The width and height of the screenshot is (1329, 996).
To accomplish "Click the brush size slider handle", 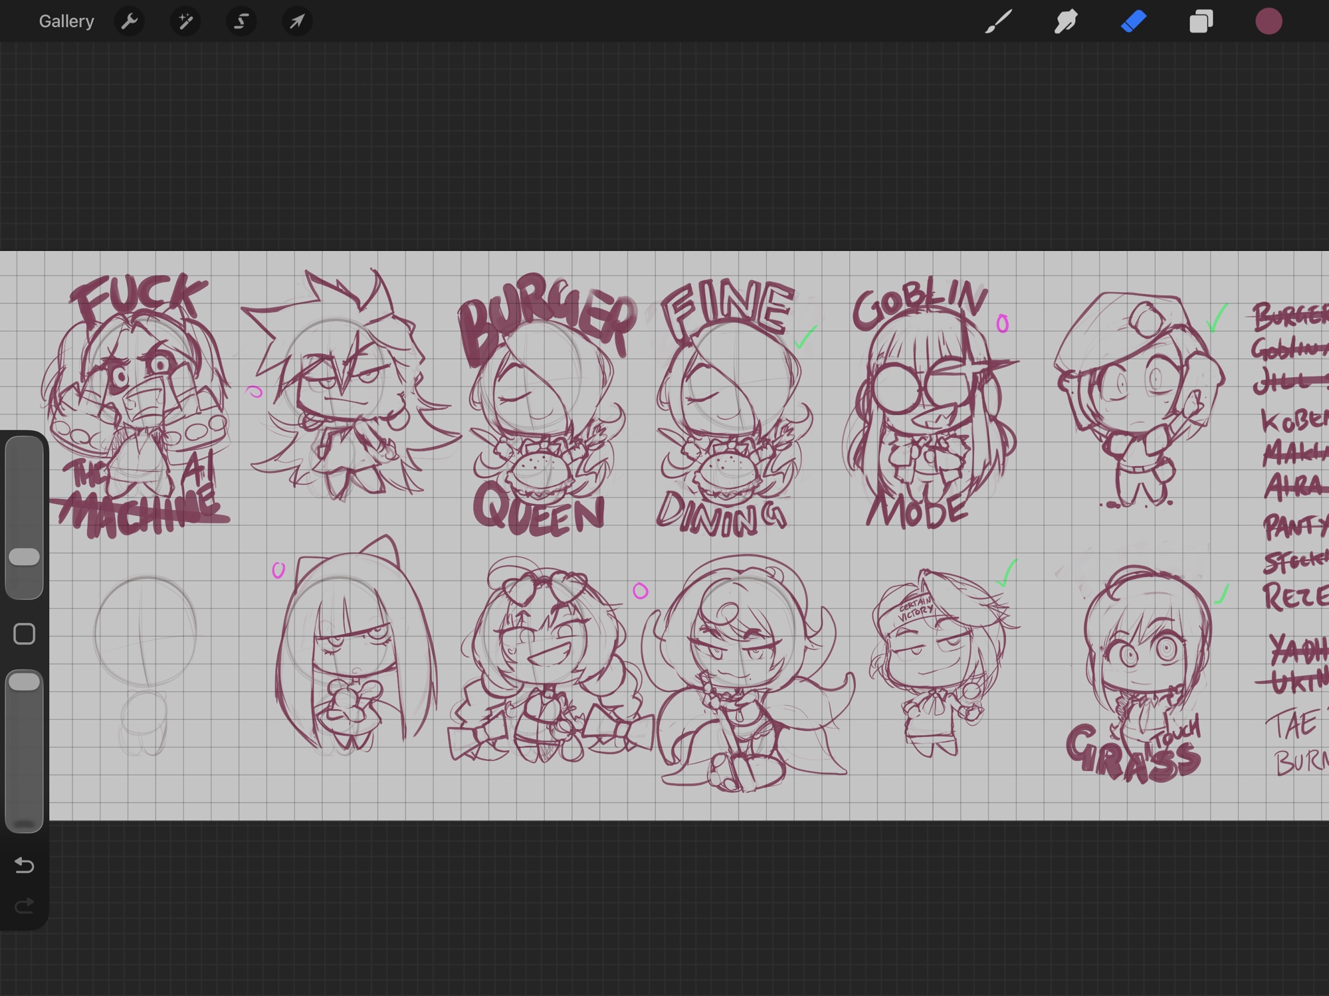I will click(x=25, y=556).
